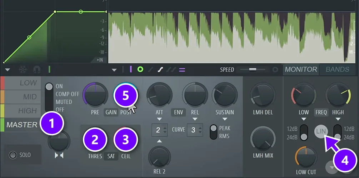Click the purple double-line icon

click(182, 70)
